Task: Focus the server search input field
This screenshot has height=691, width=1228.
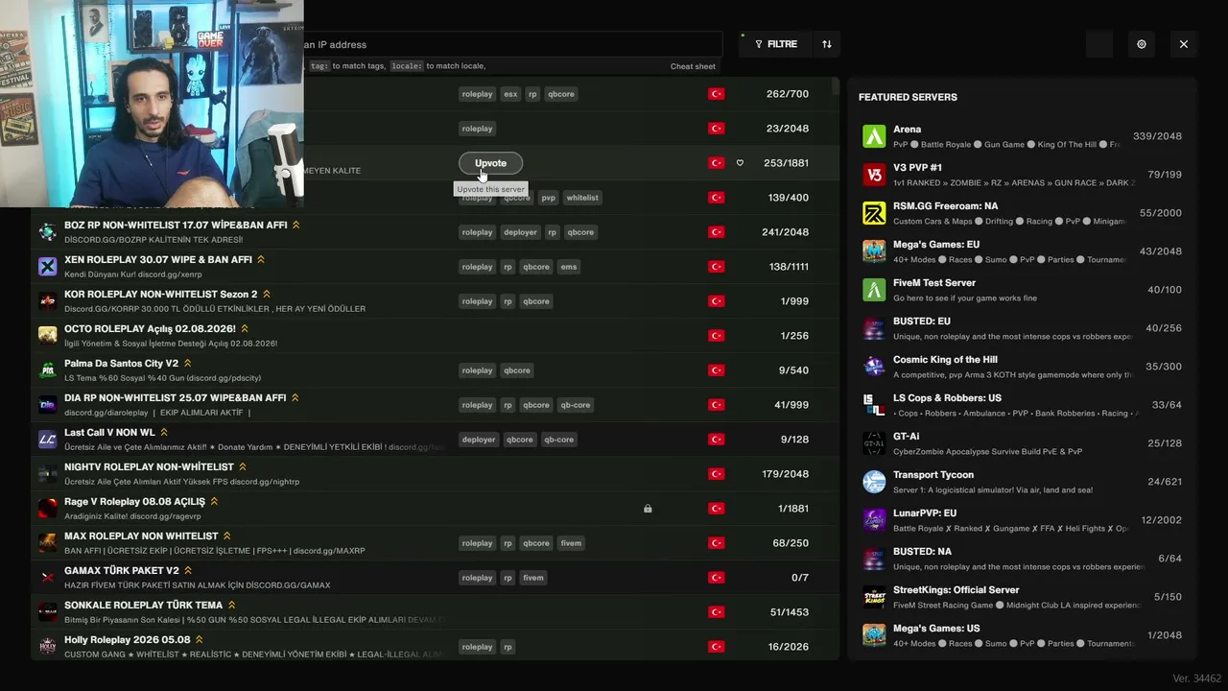Action: (x=512, y=44)
